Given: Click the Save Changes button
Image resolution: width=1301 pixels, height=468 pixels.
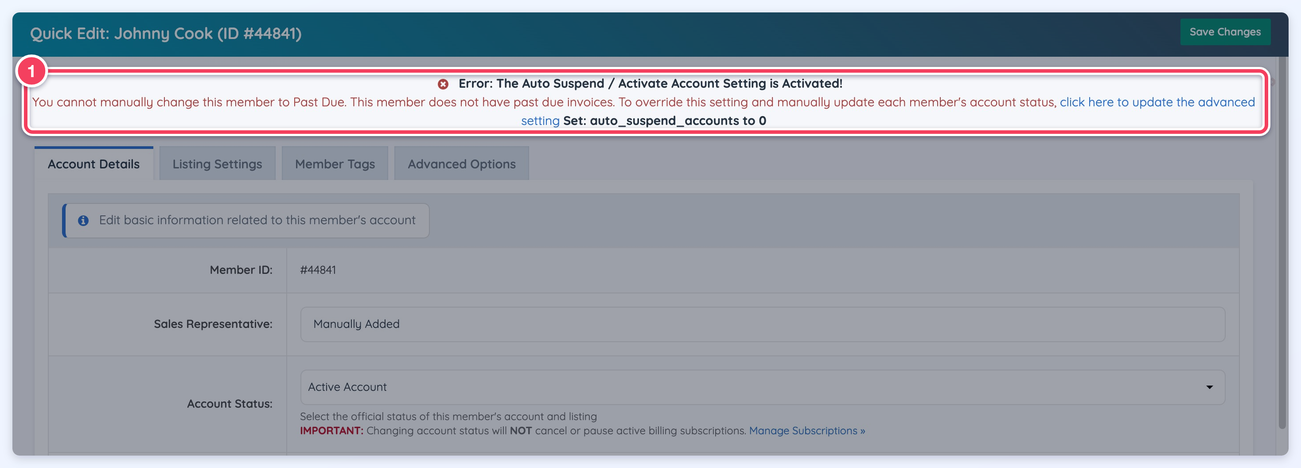Looking at the screenshot, I should (1225, 32).
